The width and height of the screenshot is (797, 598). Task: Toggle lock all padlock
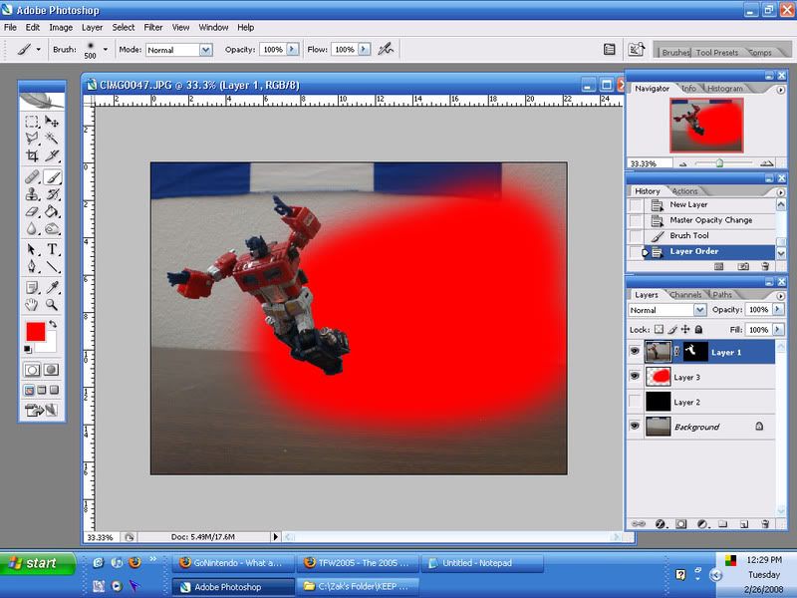pyautogui.click(x=699, y=330)
